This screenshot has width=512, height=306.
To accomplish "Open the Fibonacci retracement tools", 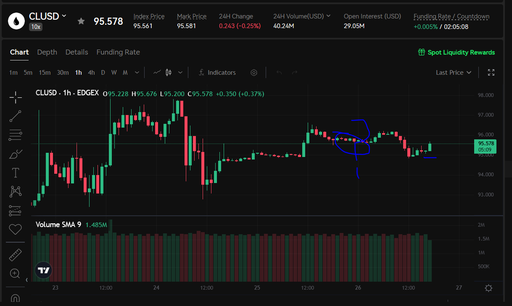I will click(16, 135).
